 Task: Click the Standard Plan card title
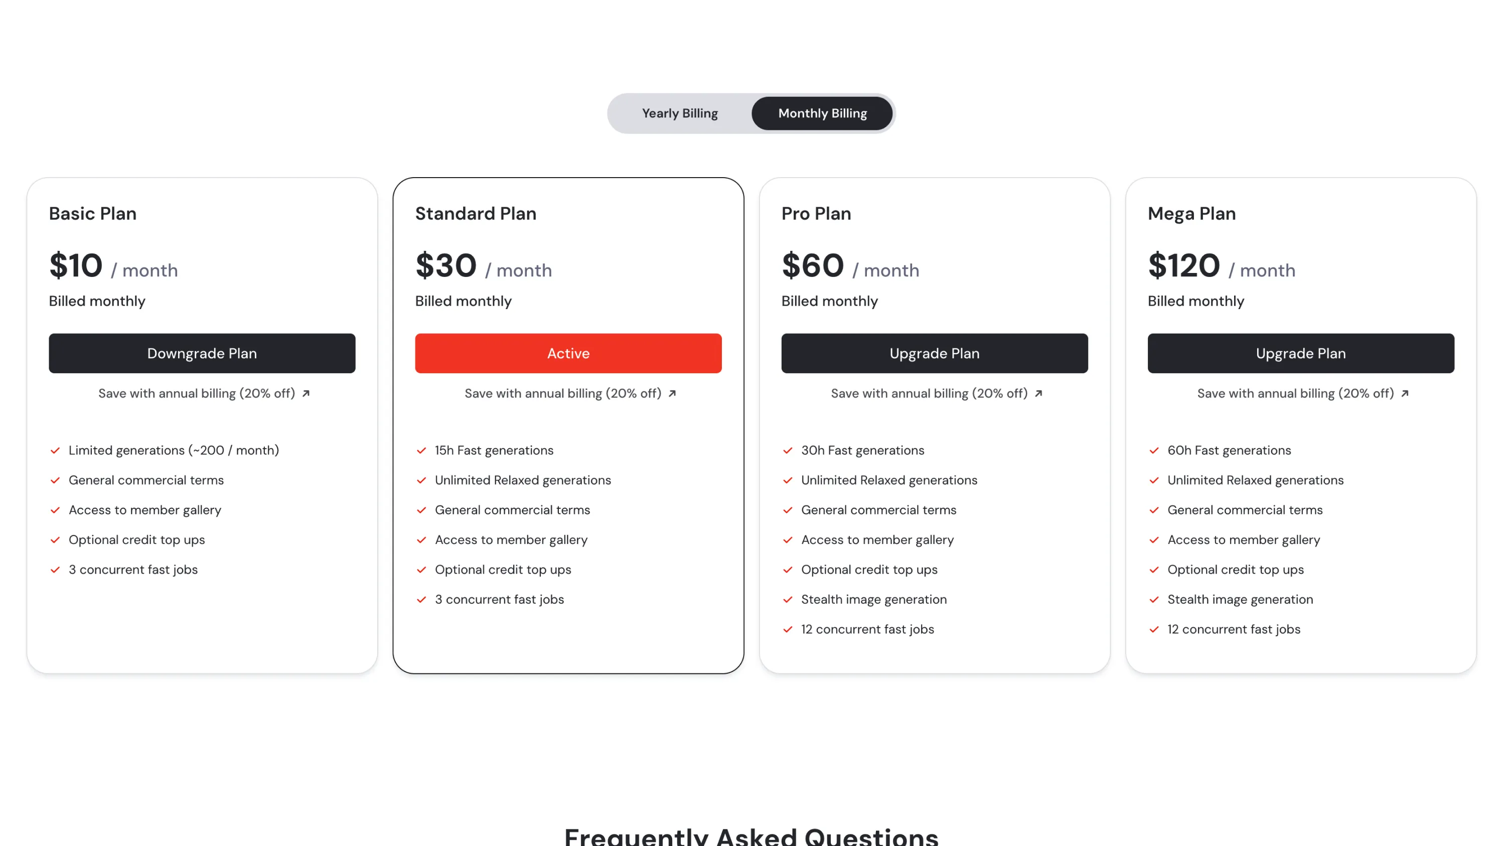476,214
